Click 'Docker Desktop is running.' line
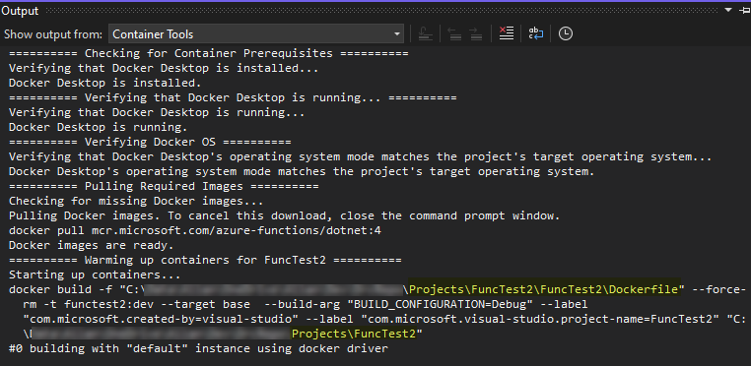Image resolution: width=751 pixels, height=366 pixels. pyautogui.click(x=99, y=127)
